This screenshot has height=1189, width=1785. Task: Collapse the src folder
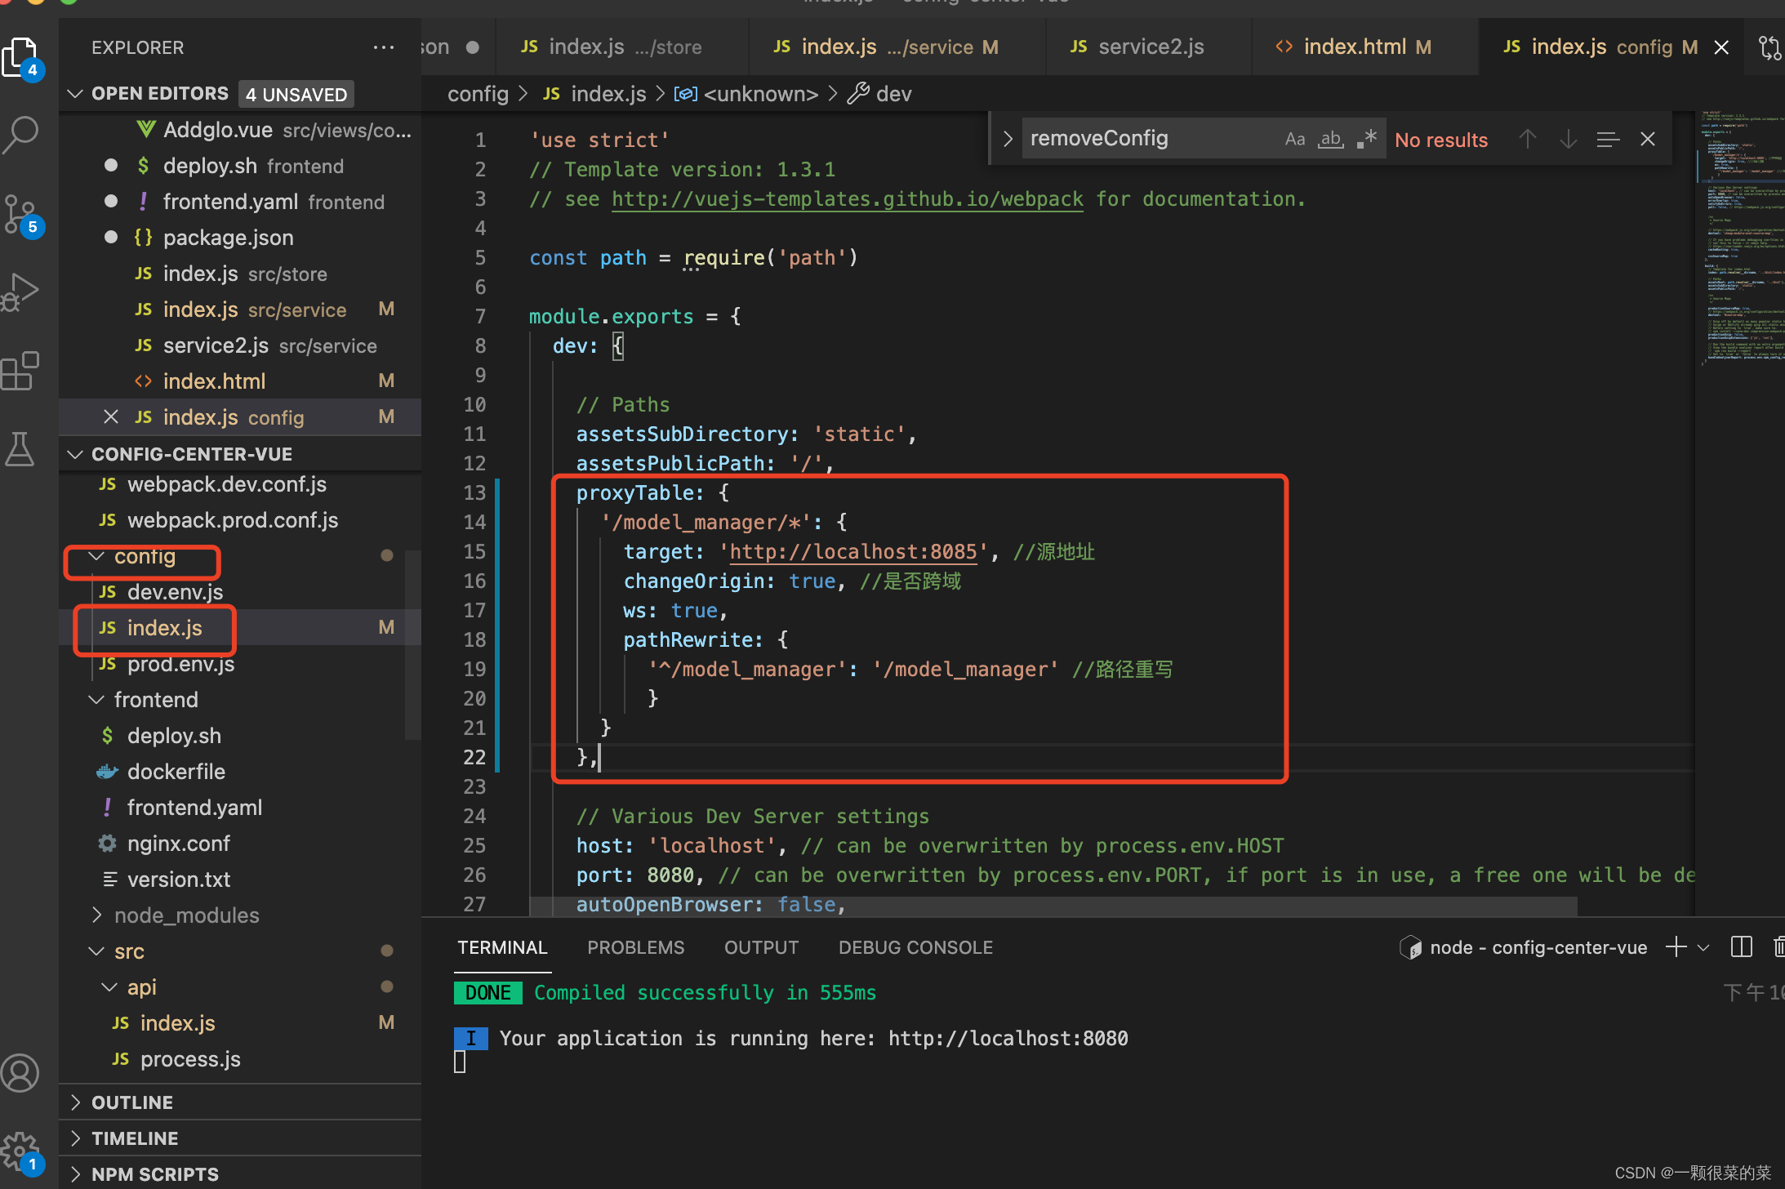pos(96,951)
